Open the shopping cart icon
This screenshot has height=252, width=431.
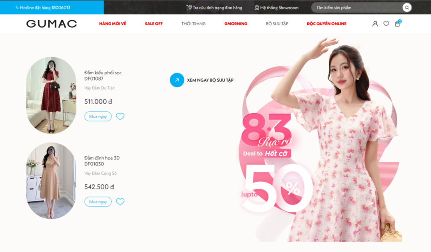397,24
